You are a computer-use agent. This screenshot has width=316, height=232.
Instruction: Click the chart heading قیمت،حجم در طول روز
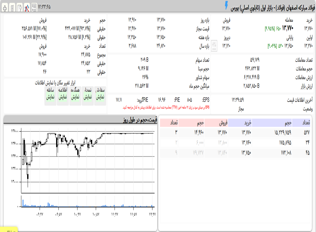(x=140, y=120)
